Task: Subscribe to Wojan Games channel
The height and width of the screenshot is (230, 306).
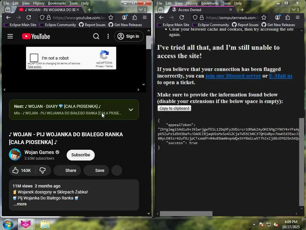Action: 81,155
